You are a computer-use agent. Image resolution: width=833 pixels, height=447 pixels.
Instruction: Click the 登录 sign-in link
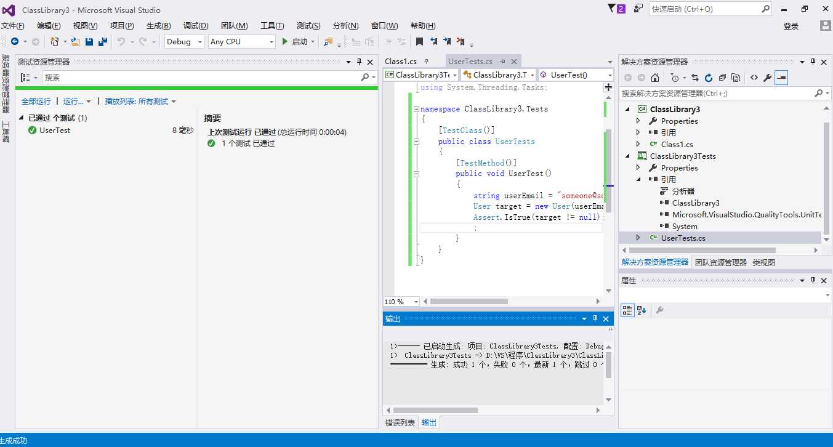[791, 26]
